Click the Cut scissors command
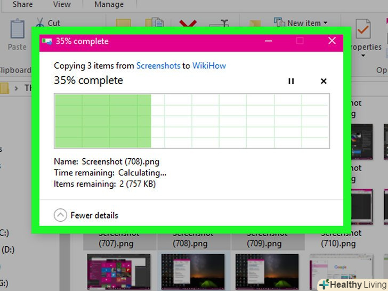This screenshot has height=291, width=388. (x=48, y=23)
